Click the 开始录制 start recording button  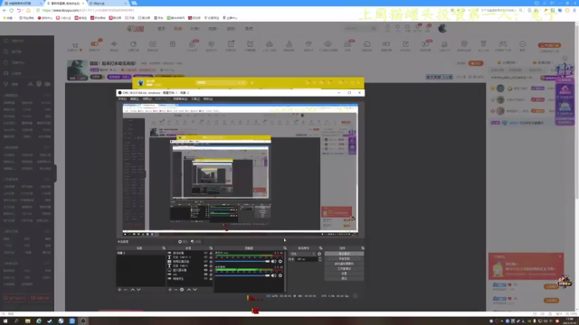(x=344, y=259)
